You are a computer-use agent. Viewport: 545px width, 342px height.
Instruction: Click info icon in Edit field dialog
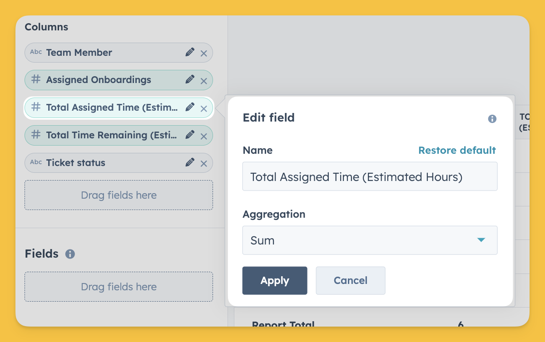(x=492, y=119)
